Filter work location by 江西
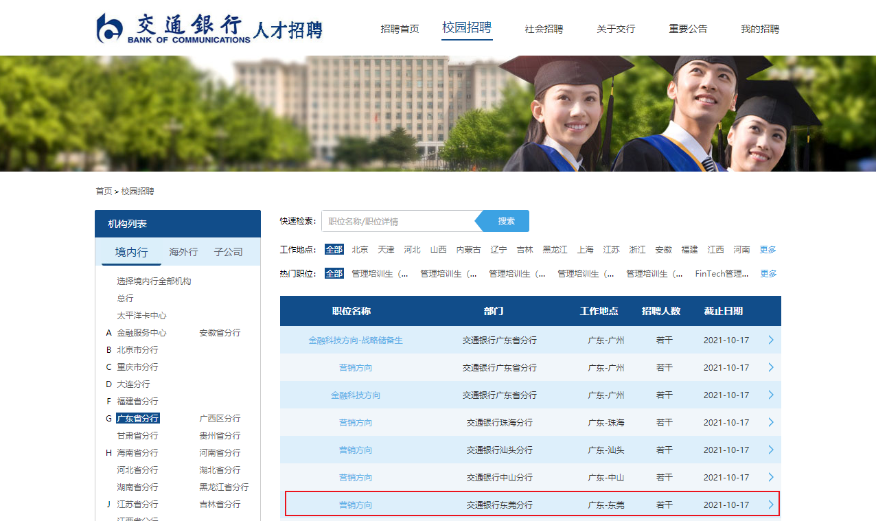 (x=715, y=250)
